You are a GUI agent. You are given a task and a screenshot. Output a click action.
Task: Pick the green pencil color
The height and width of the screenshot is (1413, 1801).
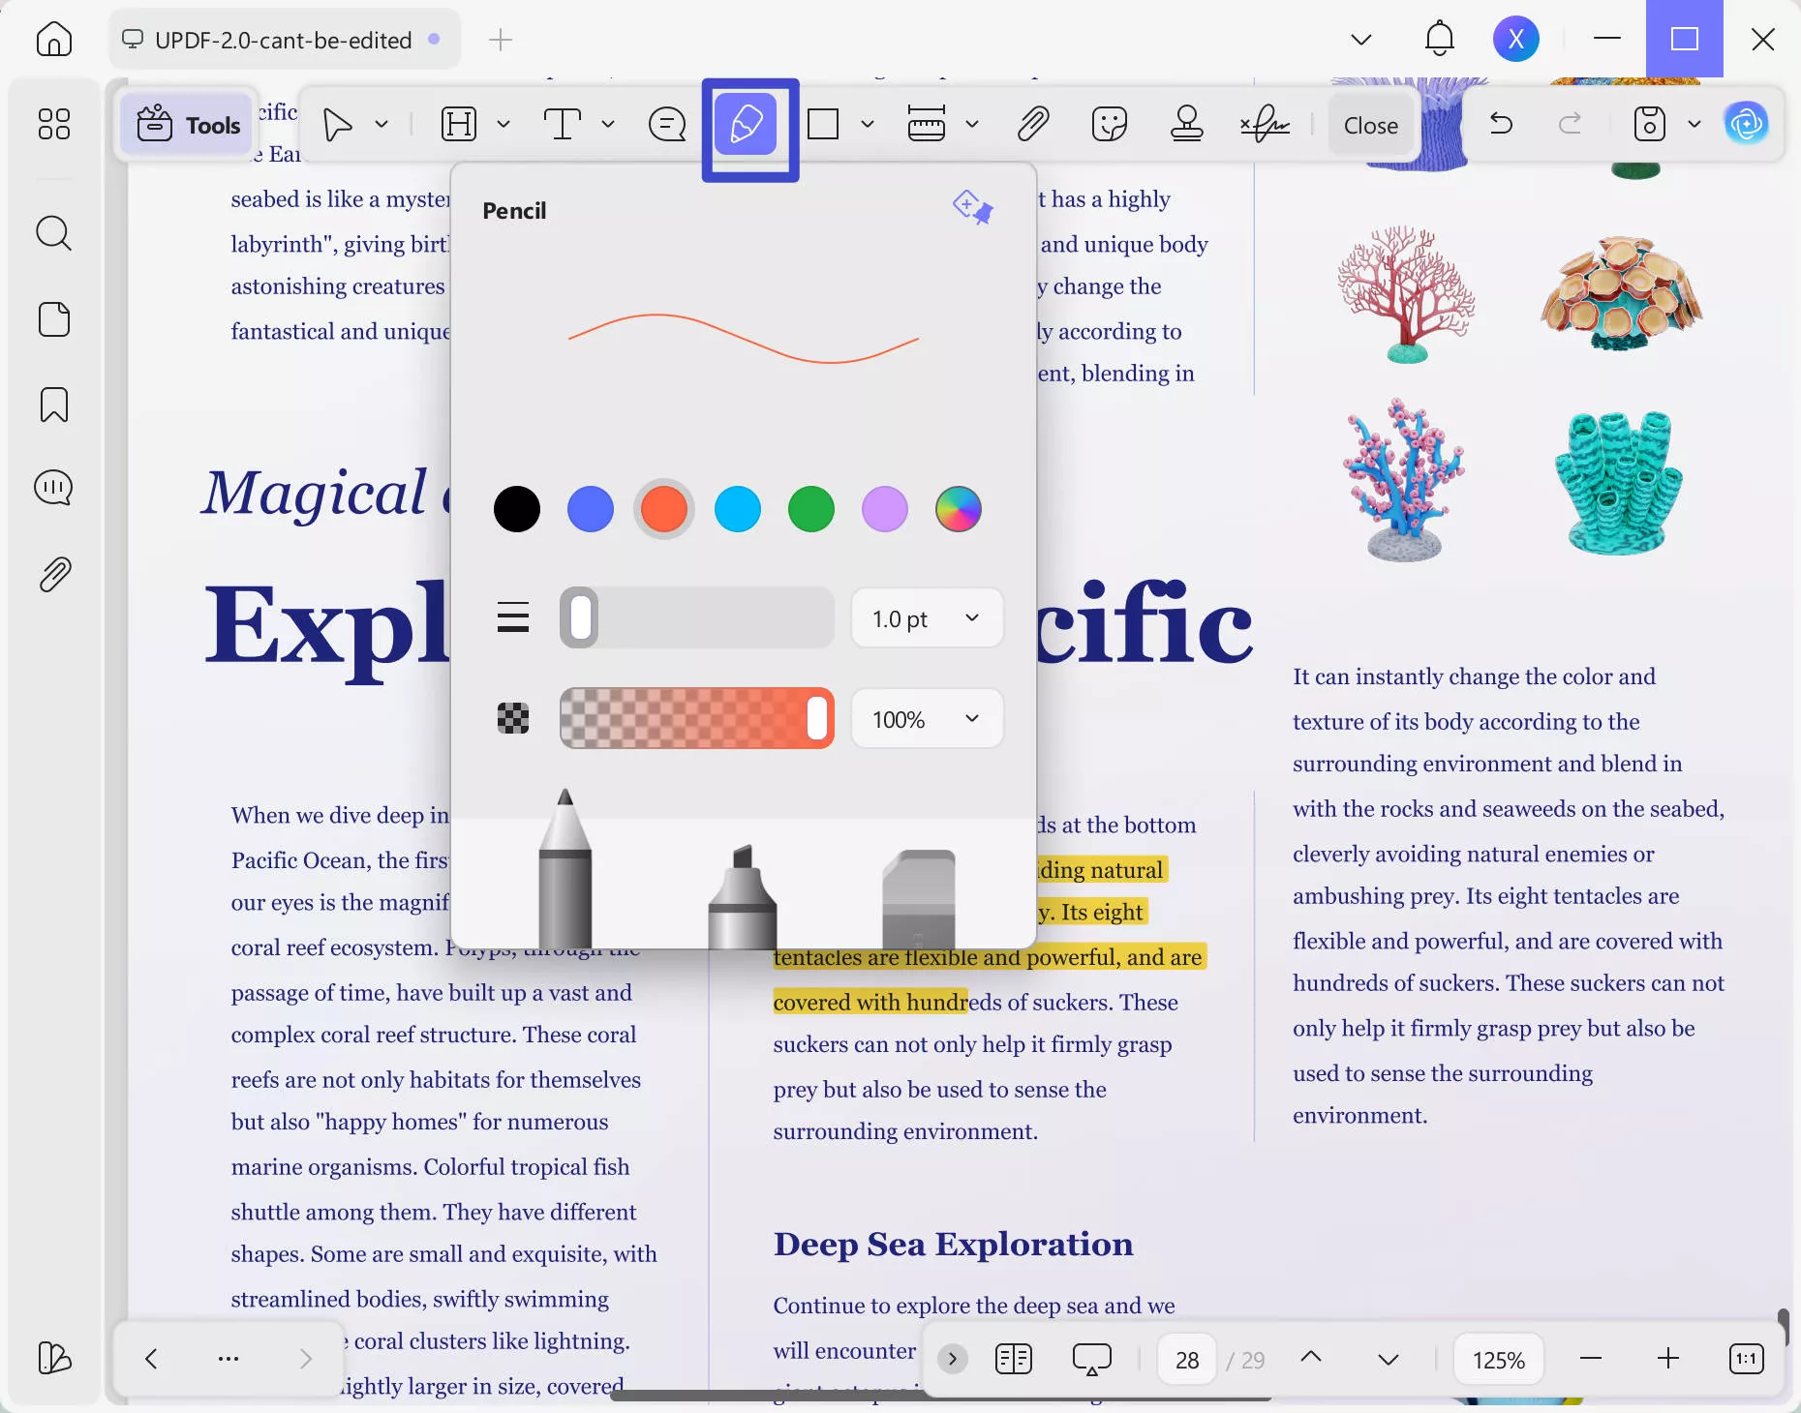click(811, 509)
